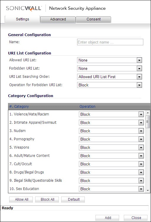Open Weapons operation dropdown
Viewport: 151px width, 222px height.
point(111,147)
